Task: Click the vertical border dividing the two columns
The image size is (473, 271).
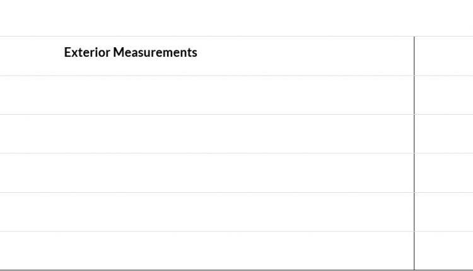Action: [x=414, y=153]
